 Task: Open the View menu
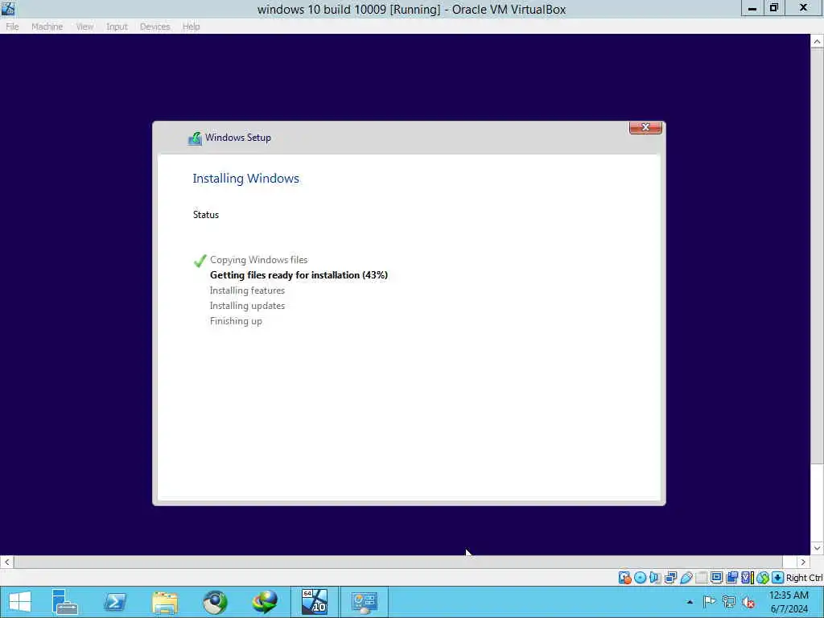[84, 27]
